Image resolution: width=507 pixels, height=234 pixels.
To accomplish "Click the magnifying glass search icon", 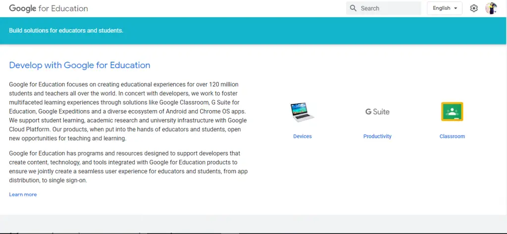I will click(x=353, y=8).
